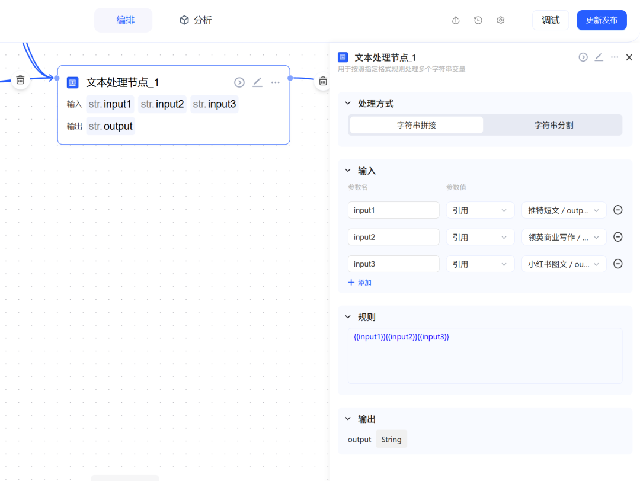Open input3 引用 type dropdown
Viewport: 640px width, 481px height.
point(480,264)
